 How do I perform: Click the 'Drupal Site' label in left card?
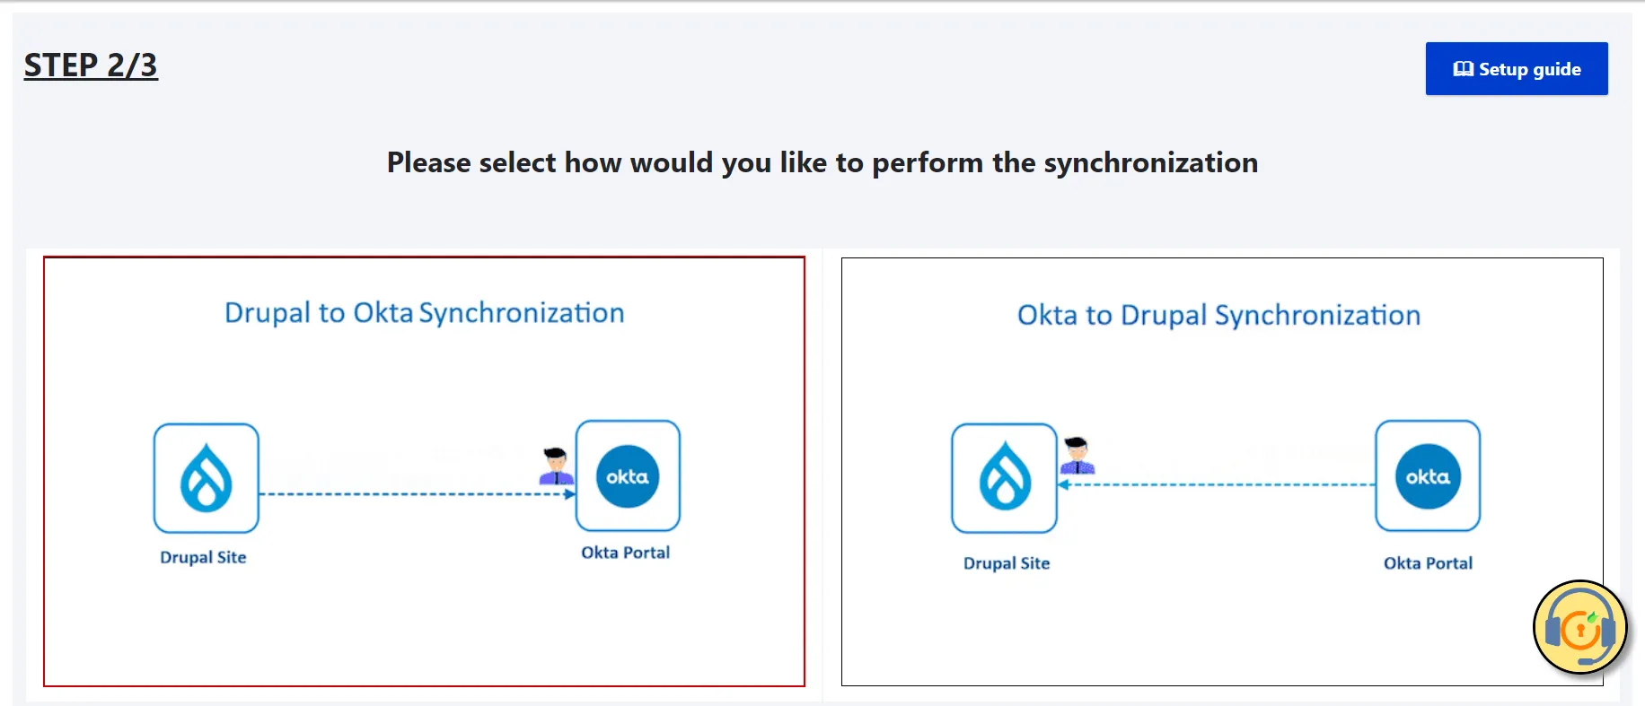click(203, 557)
